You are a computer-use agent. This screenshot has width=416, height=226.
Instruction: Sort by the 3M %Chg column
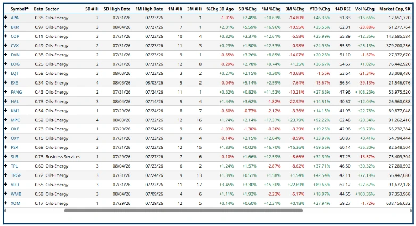(295, 9)
